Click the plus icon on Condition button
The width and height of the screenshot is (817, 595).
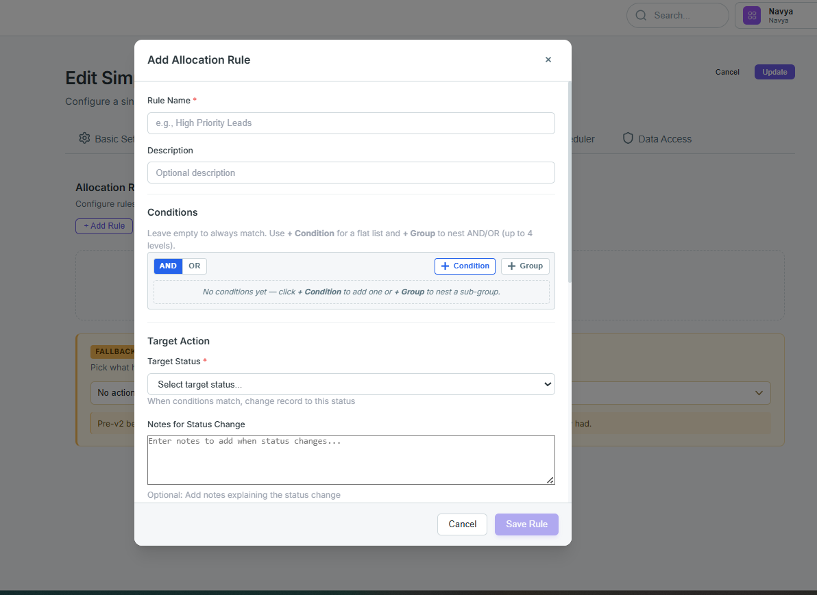pos(445,266)
